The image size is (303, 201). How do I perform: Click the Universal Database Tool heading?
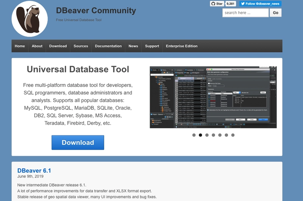coord(78,70)
